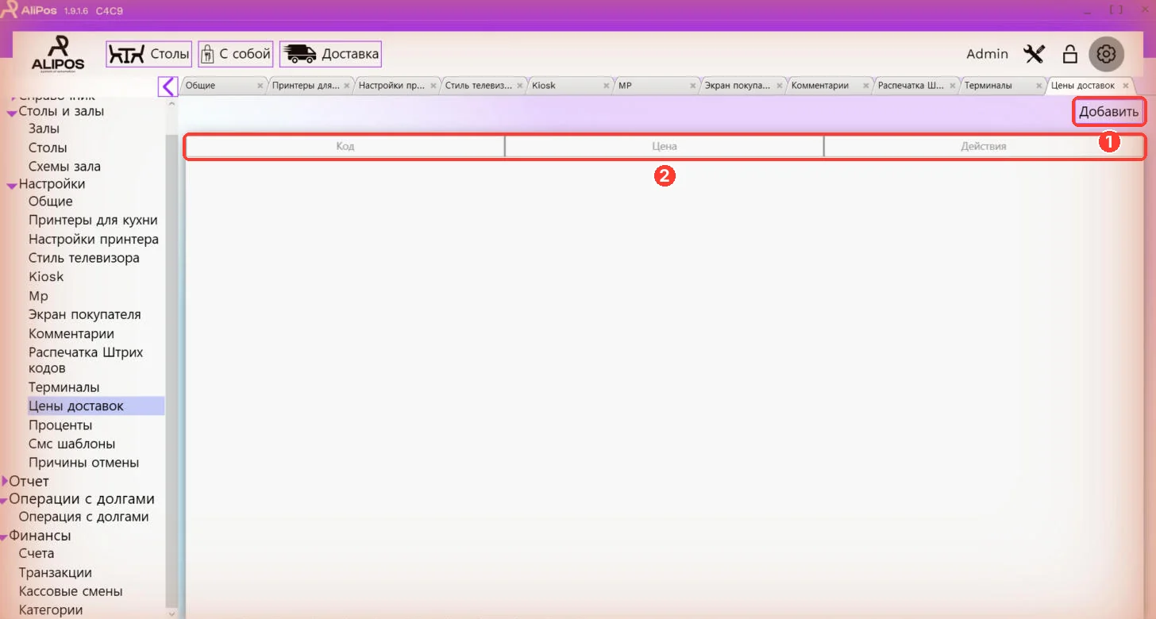Open the wrench and screwdriver tools icon
The width and height of the screenshot is (1156, 619).
tap(1034, 54)
